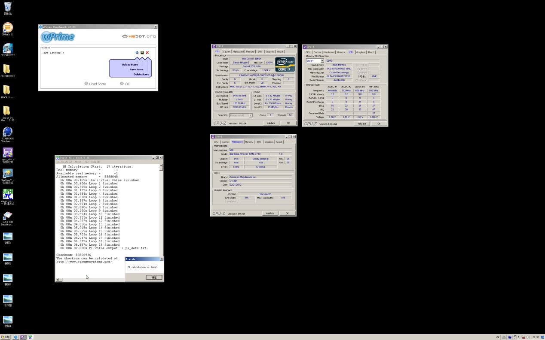Click Validate in the CPU-Z Mainboard window

pos(270,213)
